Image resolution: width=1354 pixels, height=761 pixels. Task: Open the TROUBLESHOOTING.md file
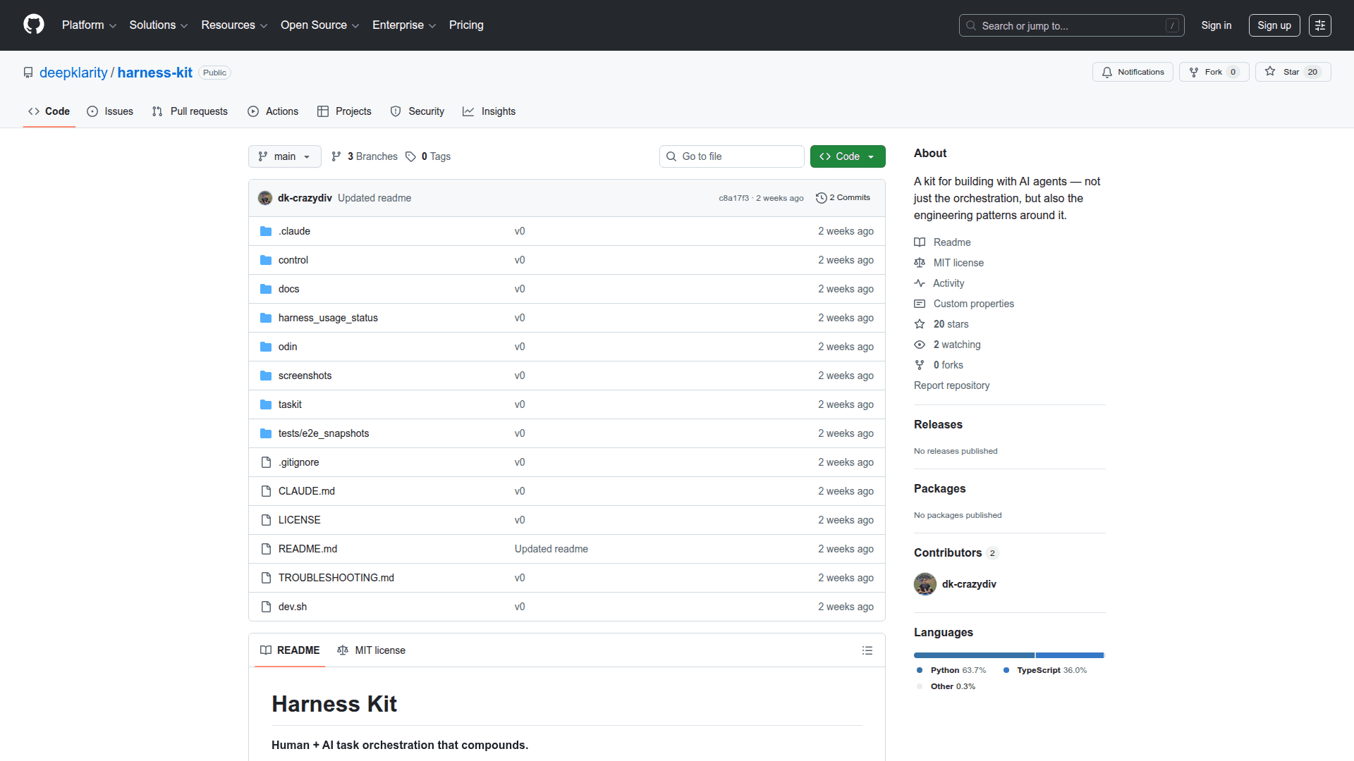click(336, 578)
